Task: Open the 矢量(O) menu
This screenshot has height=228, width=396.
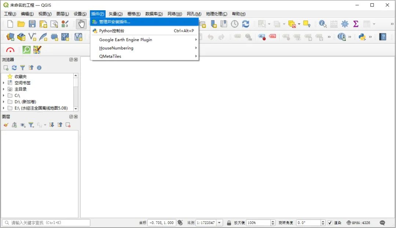Action: click(115, 14)
